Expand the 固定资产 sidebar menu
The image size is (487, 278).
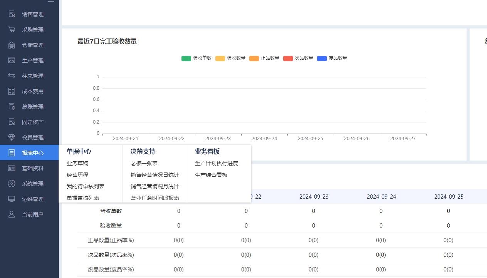click(x=32, y=122)
